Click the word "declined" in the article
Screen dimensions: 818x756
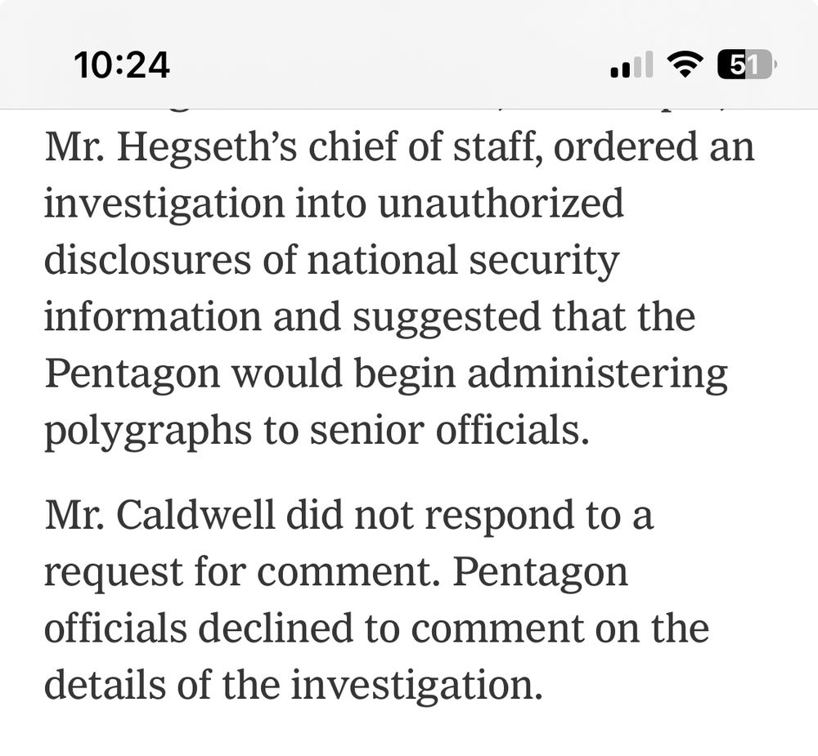click(276, 627)
